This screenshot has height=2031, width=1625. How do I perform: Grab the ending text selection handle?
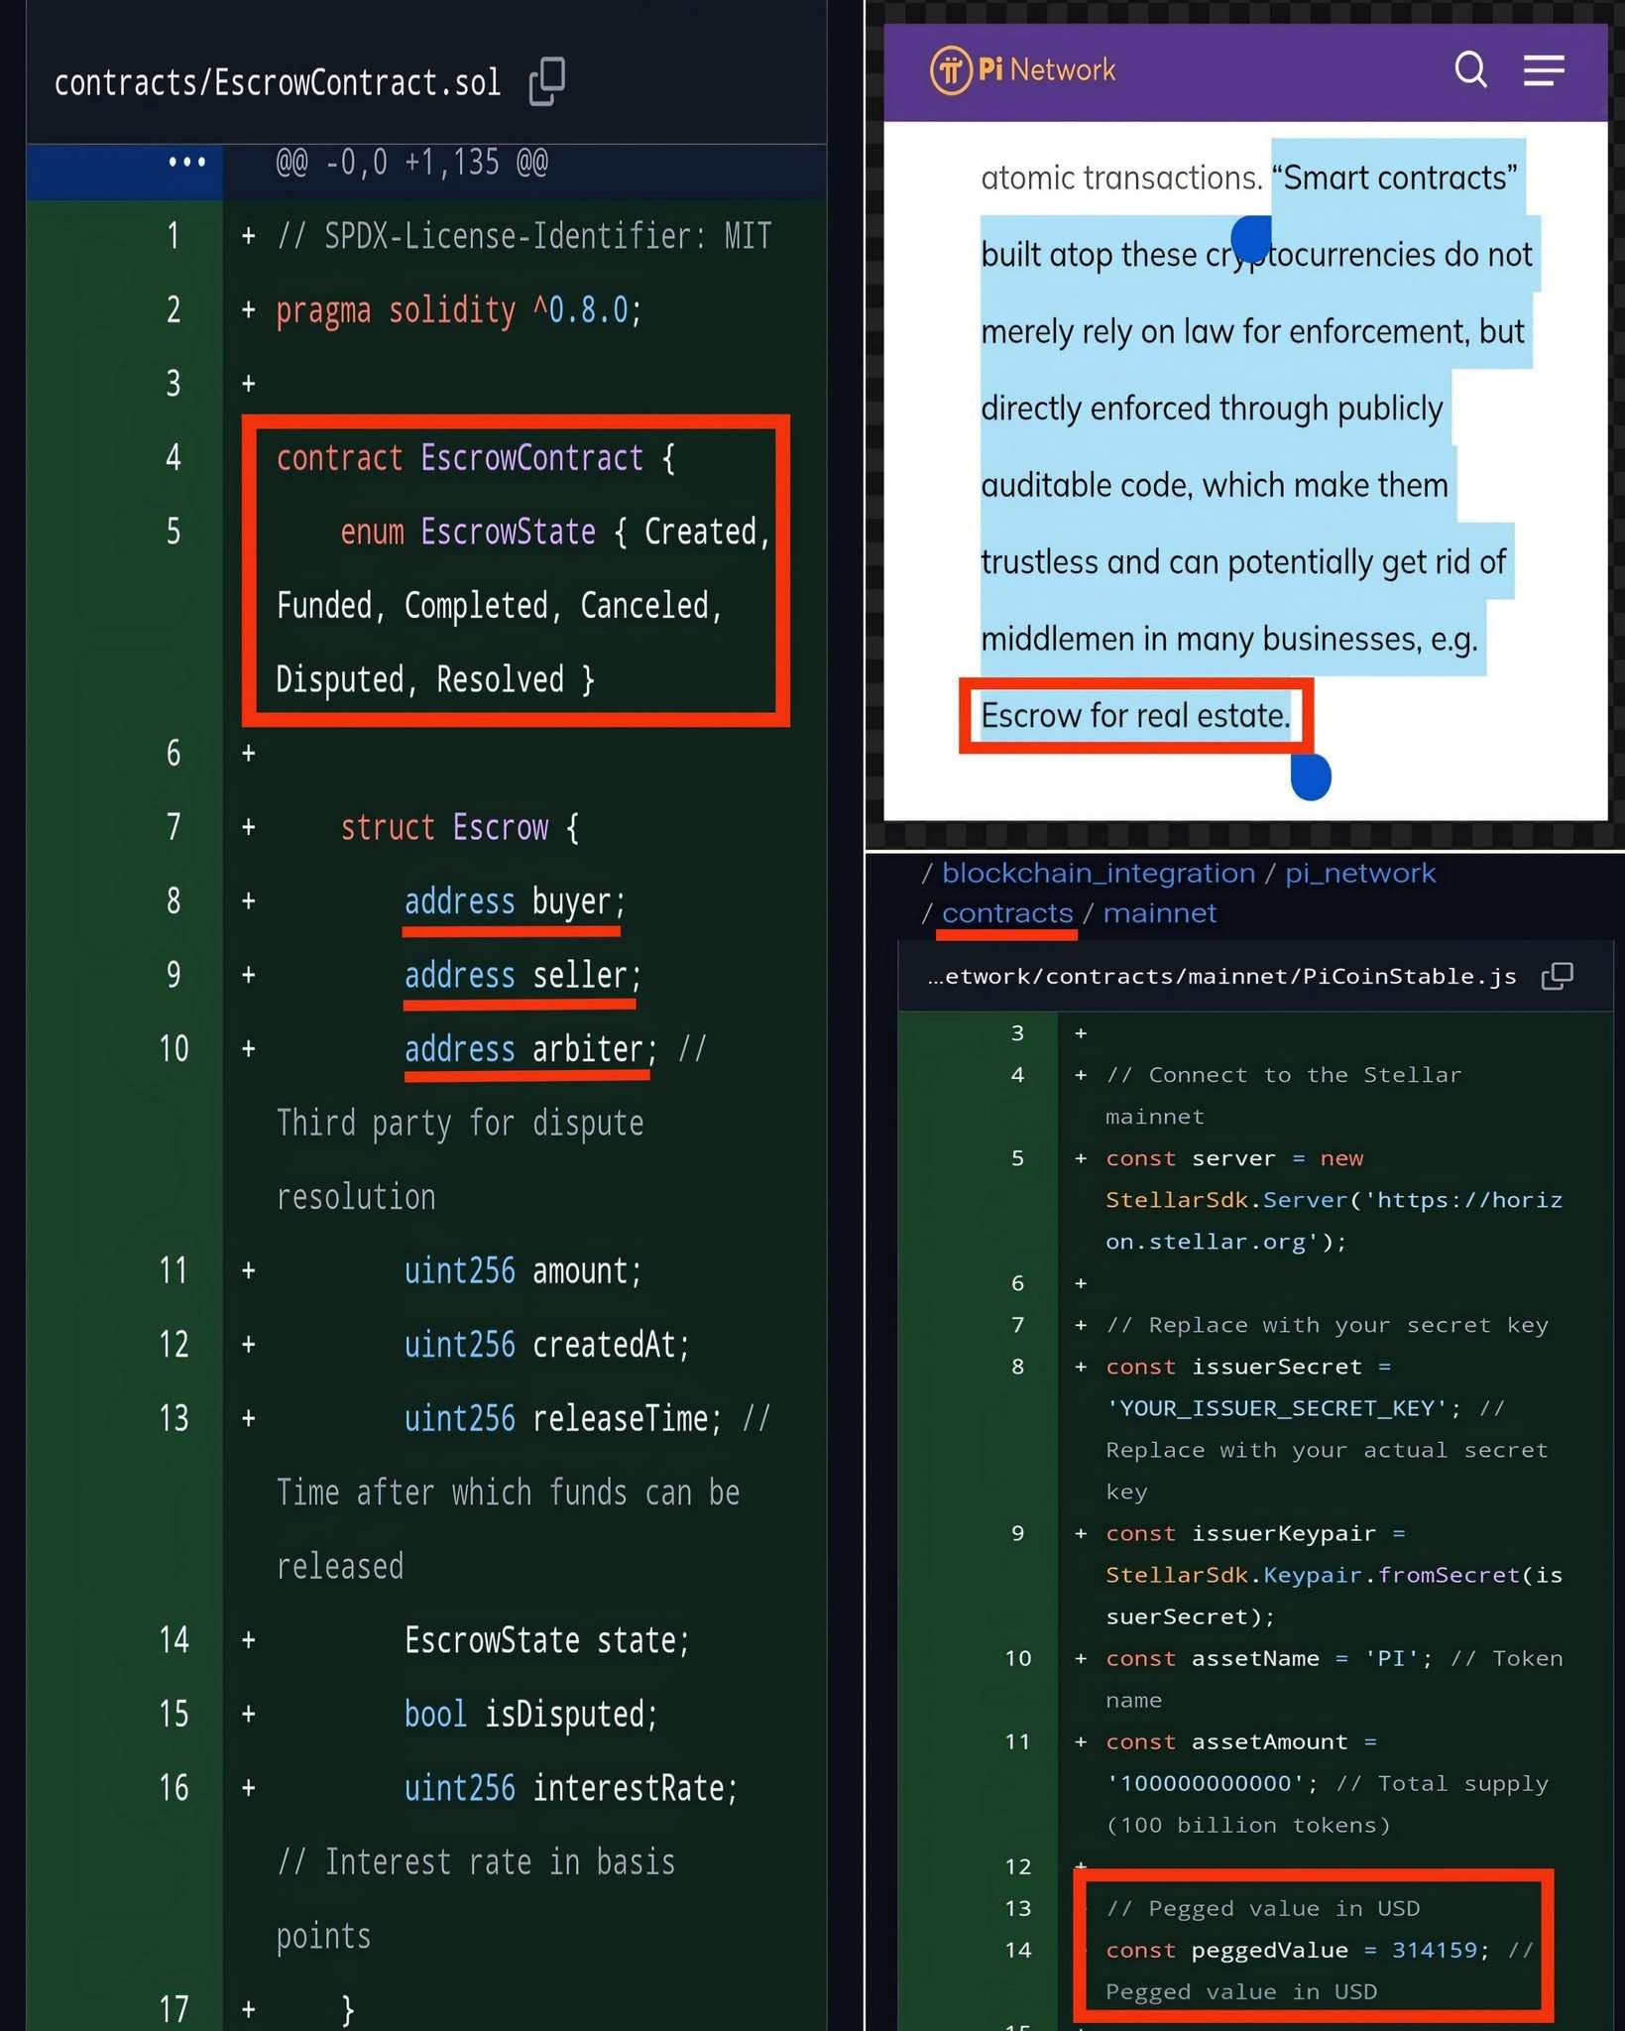click(1310, 777)
